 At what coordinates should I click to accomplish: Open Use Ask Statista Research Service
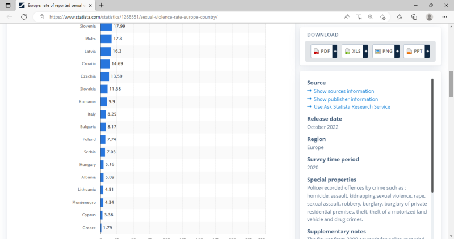point(352,107)
